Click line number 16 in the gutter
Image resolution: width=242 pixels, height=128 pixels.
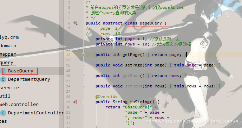[x=68, y=65]
